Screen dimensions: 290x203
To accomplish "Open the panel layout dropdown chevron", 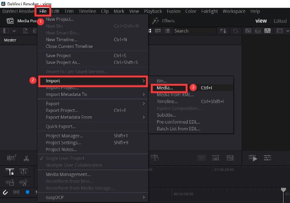I will click(x=14, y=31).
